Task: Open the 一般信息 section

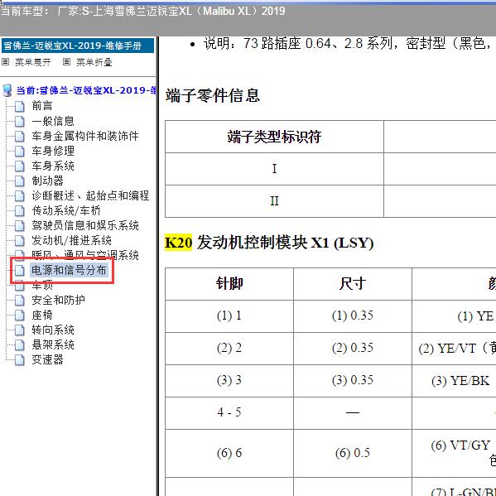Action: (53, 121)
